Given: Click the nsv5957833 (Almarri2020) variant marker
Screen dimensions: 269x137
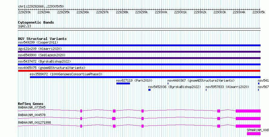Looking at the screenshot, I should tap(206, 90).
